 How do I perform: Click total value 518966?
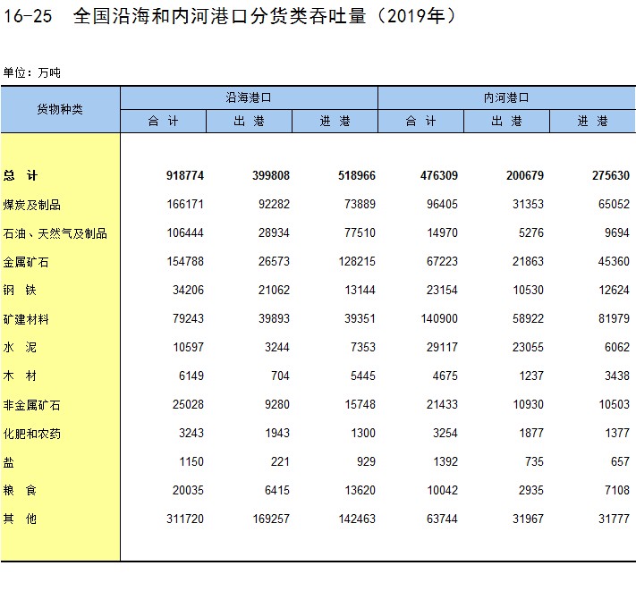357,175
